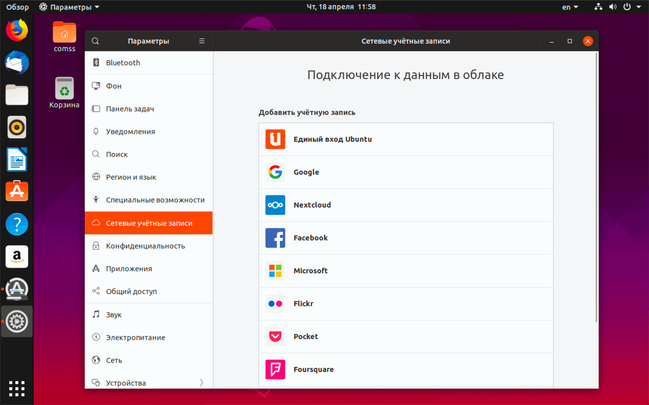The image size is (649, 405).
Task: Open LibreOffice Writer from the dock
Action: point(17,159)
